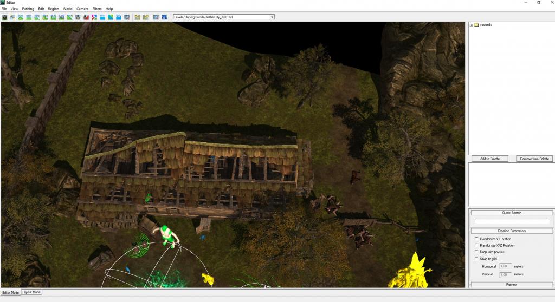Open the View menu
The height and width of the screenshot is (302, 555).
[x=14, y=9]
